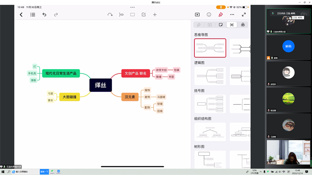The width and height of the screenshot is (312, 175).
Task: Open the three-dot more options in the top toolbar
Action: [x=232, y=15]
